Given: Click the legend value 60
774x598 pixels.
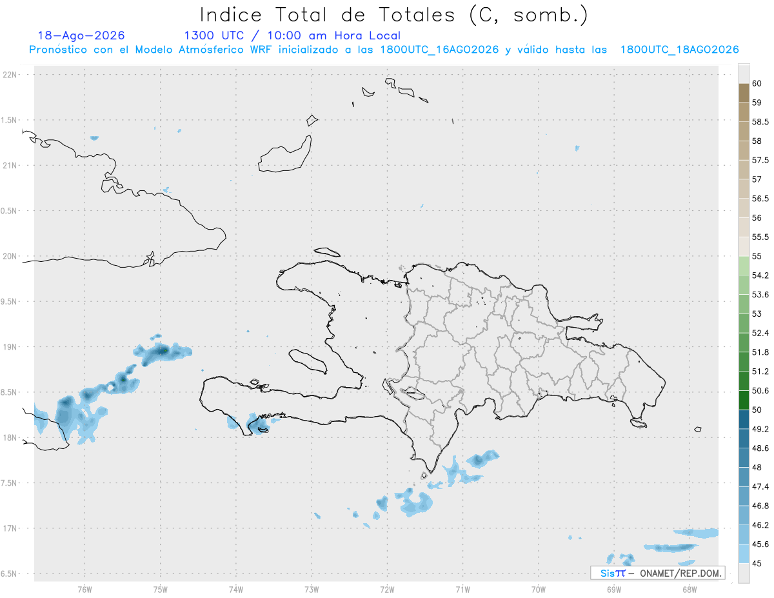Looking at the screenshot, I should 757,83.
